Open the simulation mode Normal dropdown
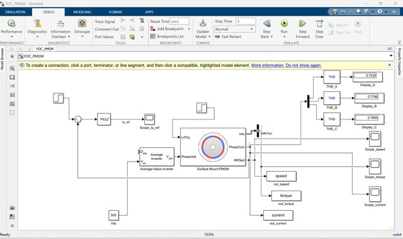 coord(235,30)
